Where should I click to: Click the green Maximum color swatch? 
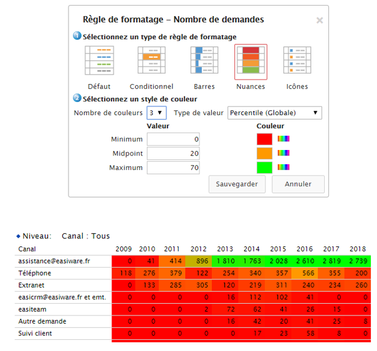pyautogui.click(x=264, y=167)
